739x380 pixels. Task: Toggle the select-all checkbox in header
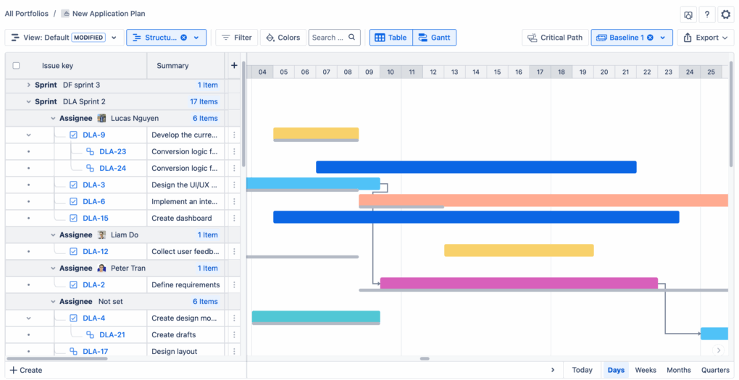click(16, 65)
